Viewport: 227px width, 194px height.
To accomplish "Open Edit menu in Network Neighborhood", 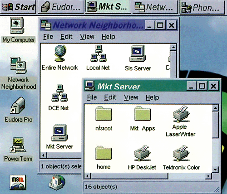I will click(x=66, y=37).
